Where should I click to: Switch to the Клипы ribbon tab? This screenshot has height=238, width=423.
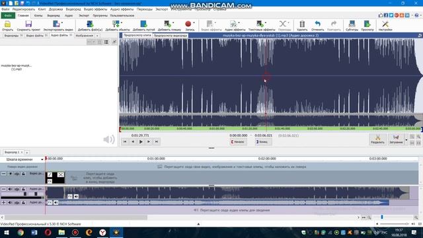click(x=38, y=16)
